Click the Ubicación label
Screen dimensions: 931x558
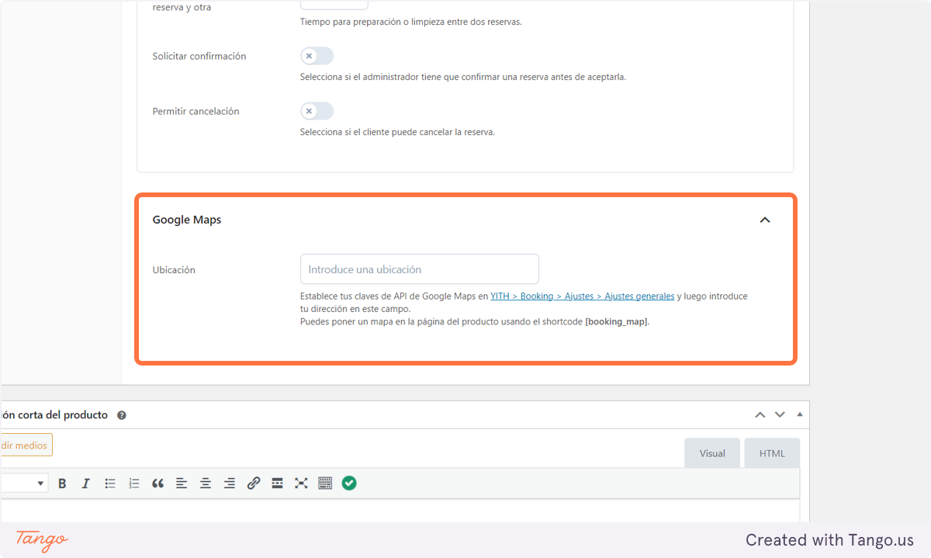(x=174, y=270)
